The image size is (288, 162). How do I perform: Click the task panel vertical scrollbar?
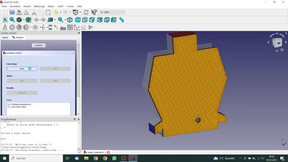78,78
